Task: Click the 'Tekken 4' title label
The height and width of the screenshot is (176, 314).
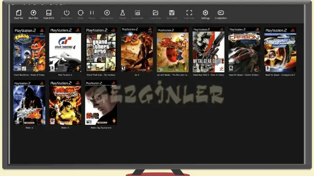Action: pos(29,128)
